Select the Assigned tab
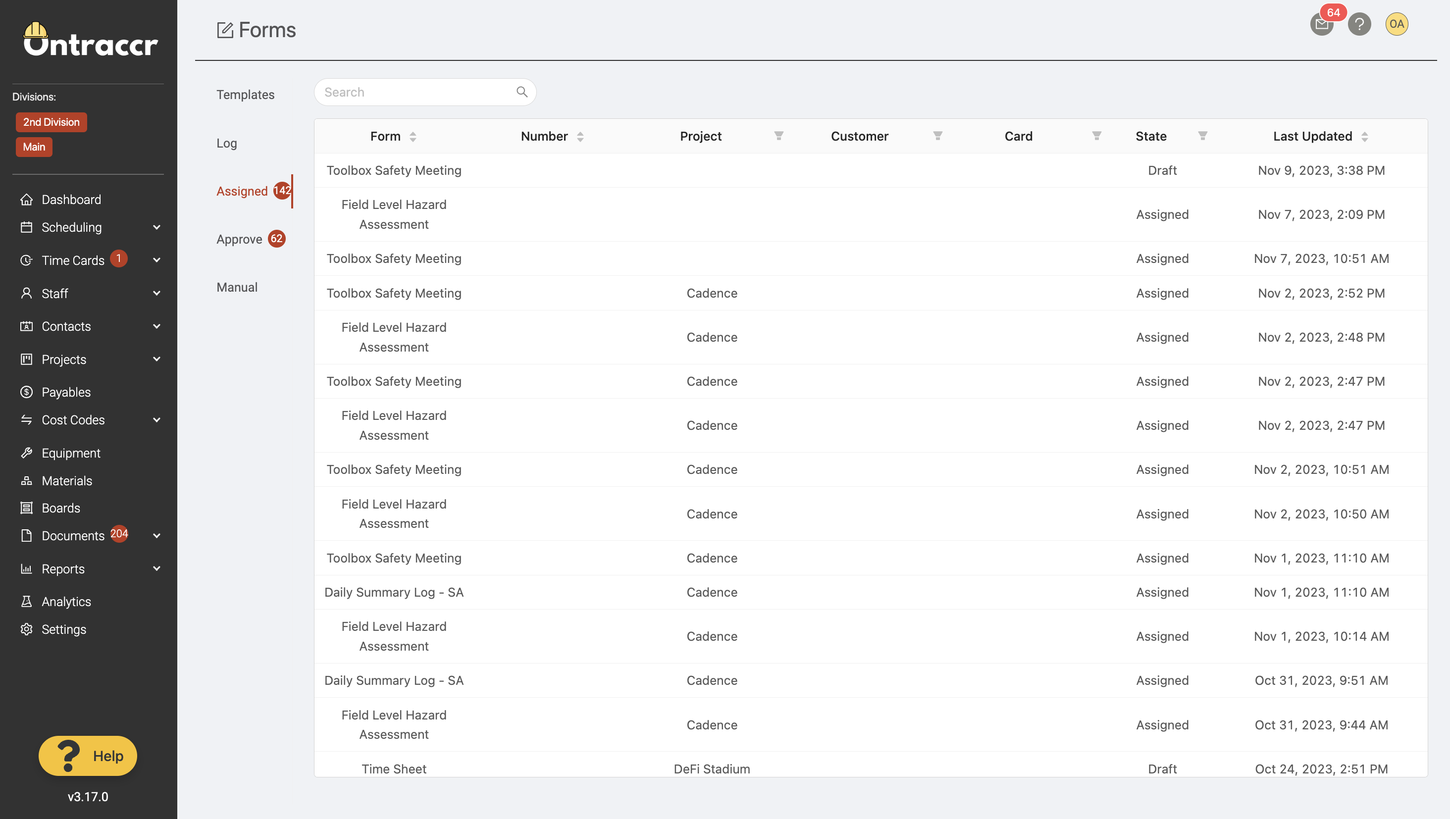Viewport: 1450px width, 819px height. click(242, 191)
